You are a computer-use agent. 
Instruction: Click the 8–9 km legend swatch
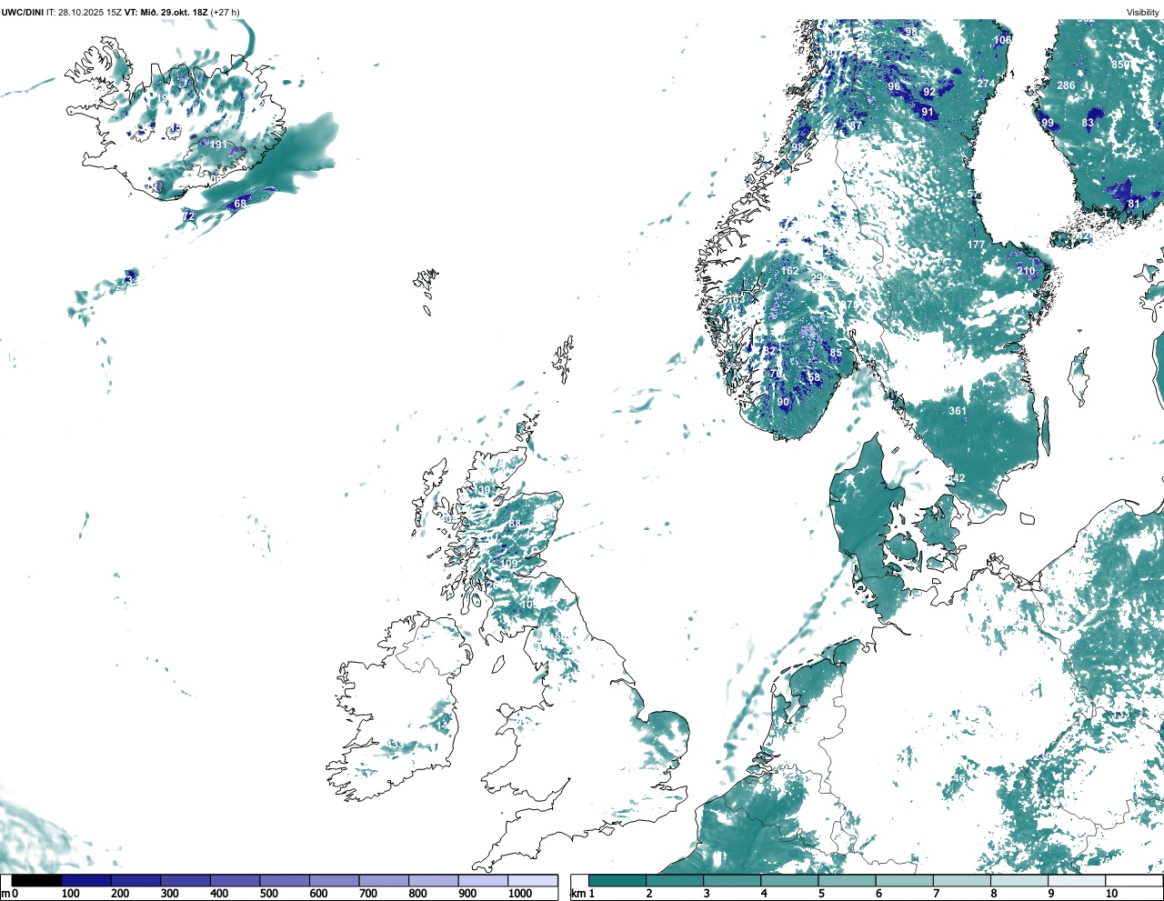[x=1019, y=880]
